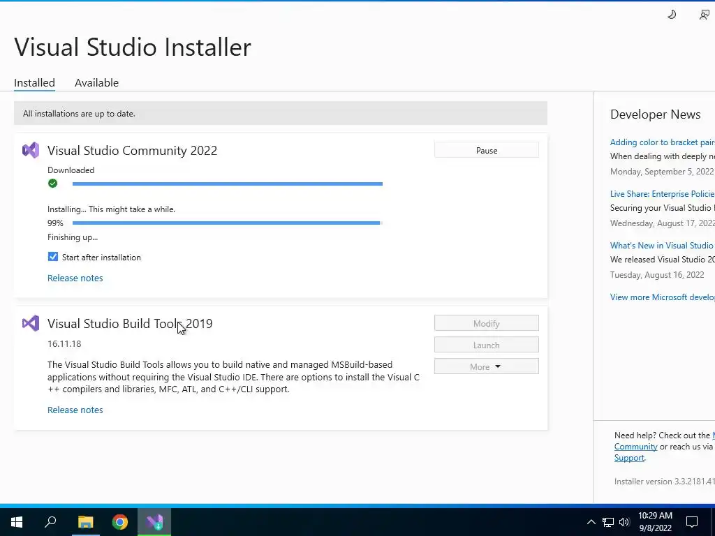The width and height of the screenshot is (715, 536).
Task: Click the Finishing up... status text
Action: [73, 237]
